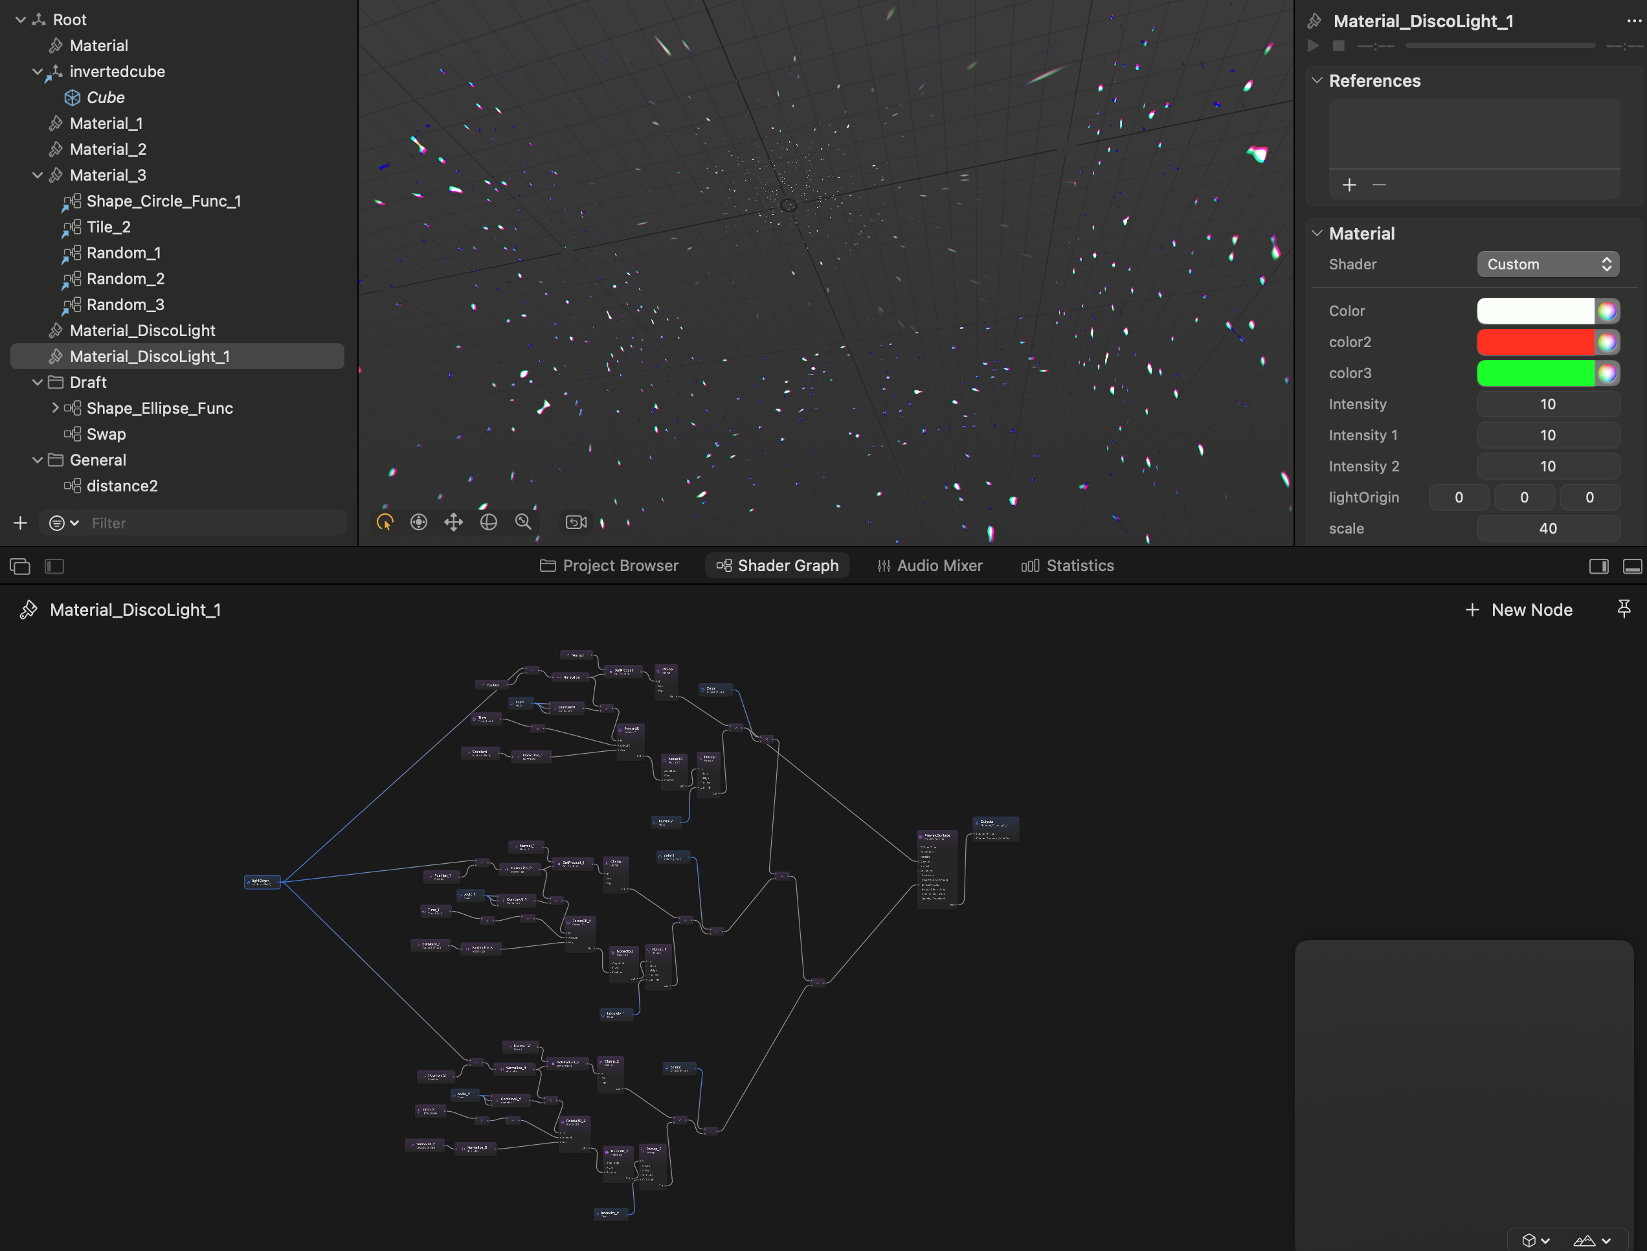The width and height of the screenshot is (1647, 1251).
Task: Open the ellipsis menu for Material_DiscoLight_1
Action: [1633, 21]
